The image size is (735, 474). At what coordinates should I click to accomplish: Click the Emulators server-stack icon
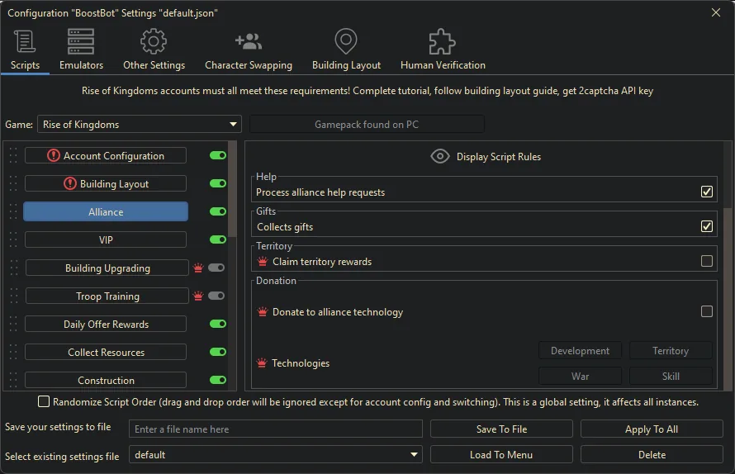click(x=81, y=41)
